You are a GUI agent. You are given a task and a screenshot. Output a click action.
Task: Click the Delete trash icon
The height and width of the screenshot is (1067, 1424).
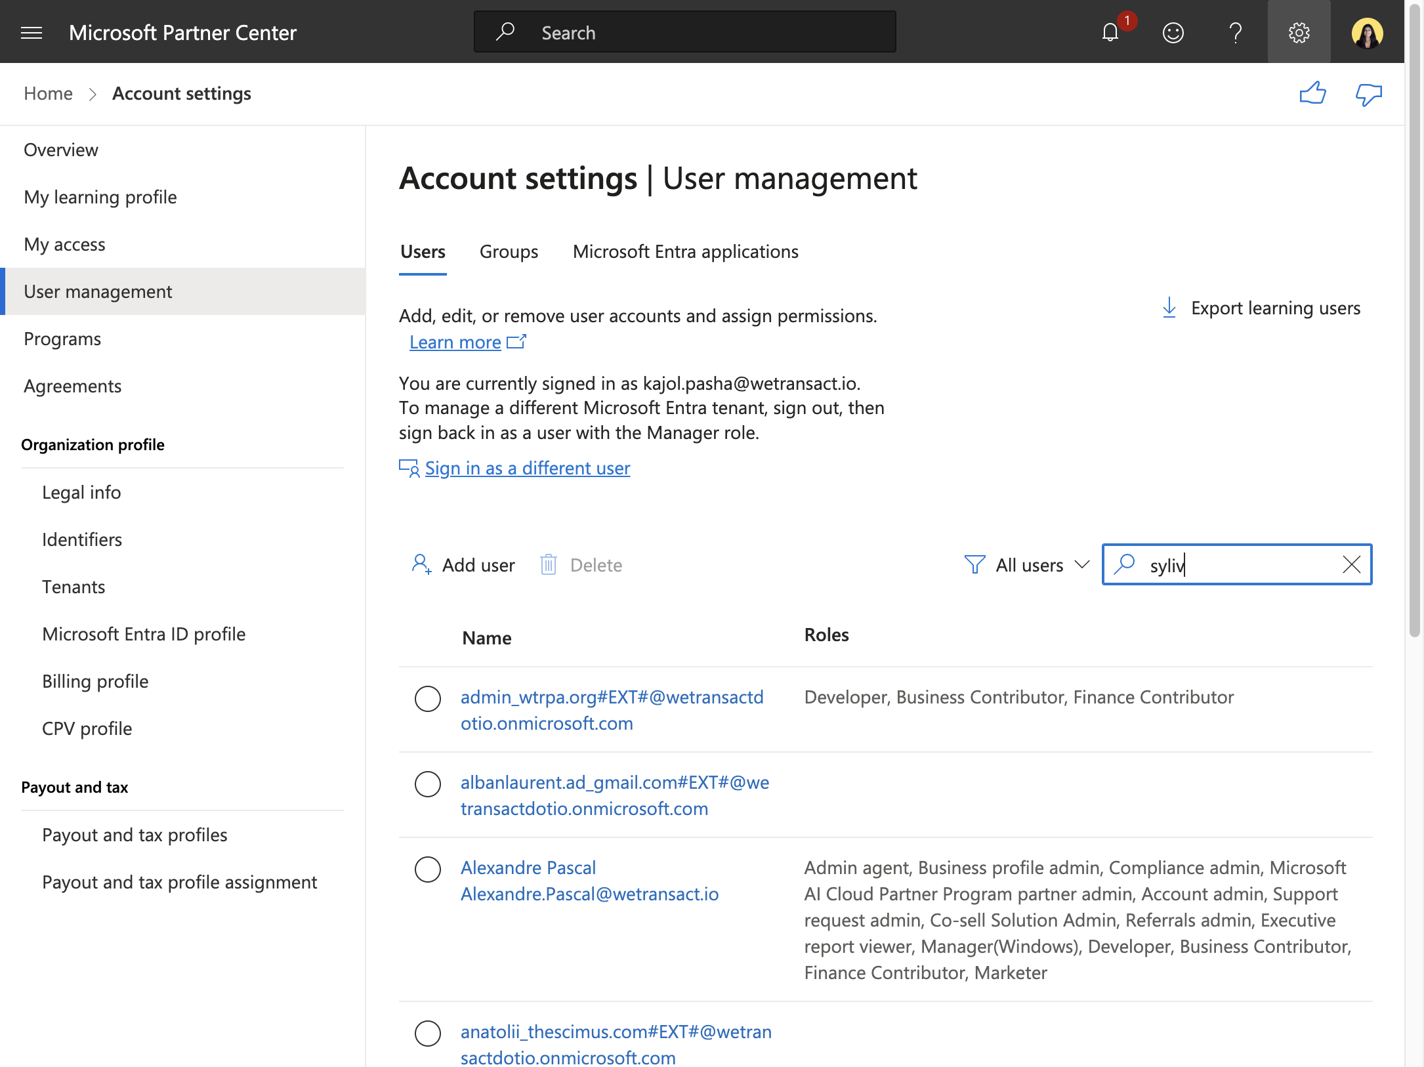point(548,564)
